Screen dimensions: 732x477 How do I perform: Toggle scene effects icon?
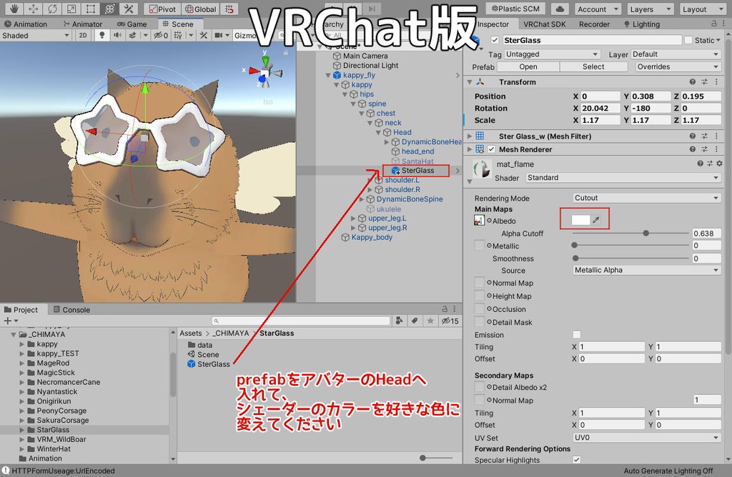(x=132, y=36)
